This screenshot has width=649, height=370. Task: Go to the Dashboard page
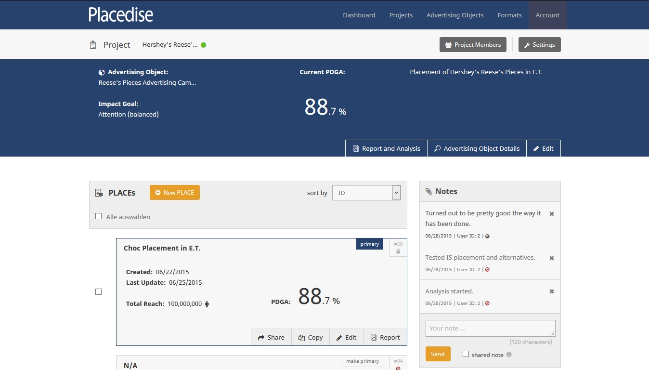pyautogui.click(x=359, y=15)
